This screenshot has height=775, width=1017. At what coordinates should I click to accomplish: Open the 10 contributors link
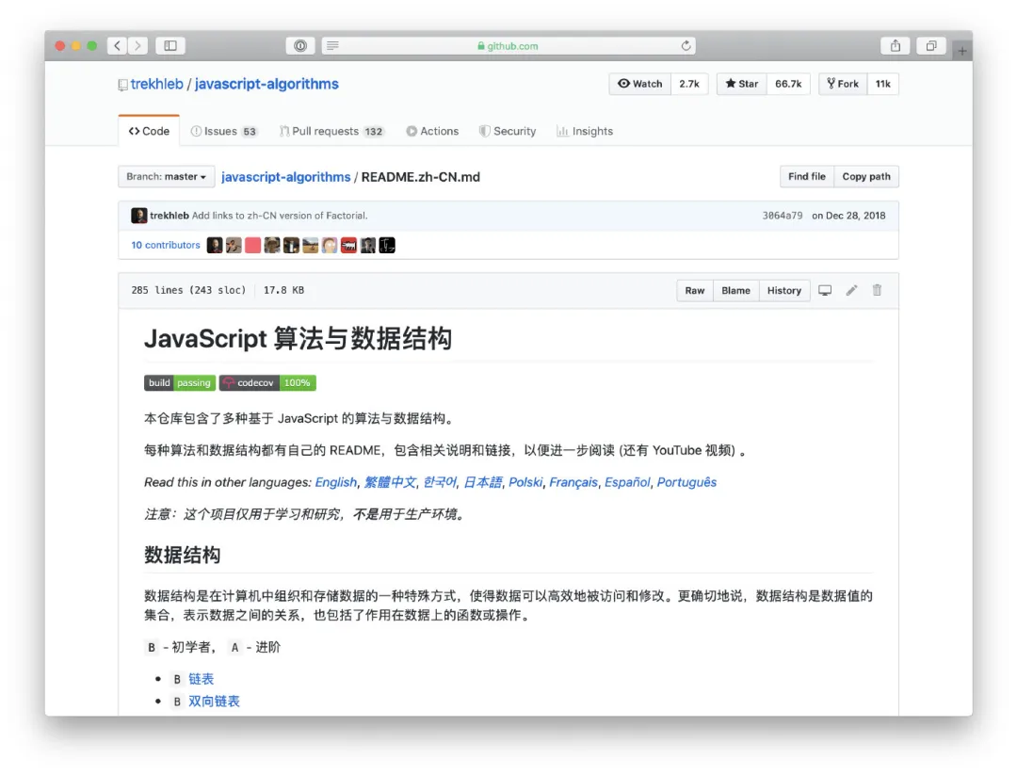click(x=166, y=245)
